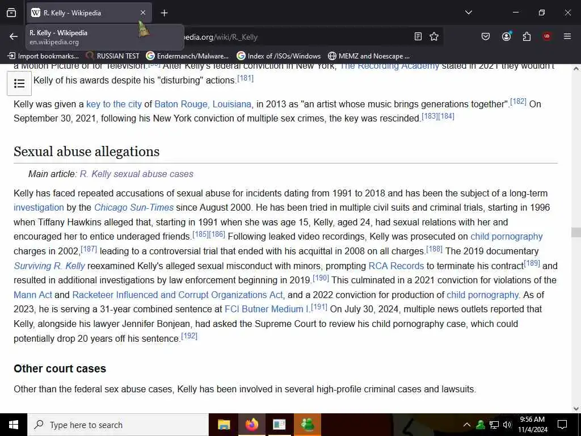Open the Firefox taskbar icon

[251, 425]
